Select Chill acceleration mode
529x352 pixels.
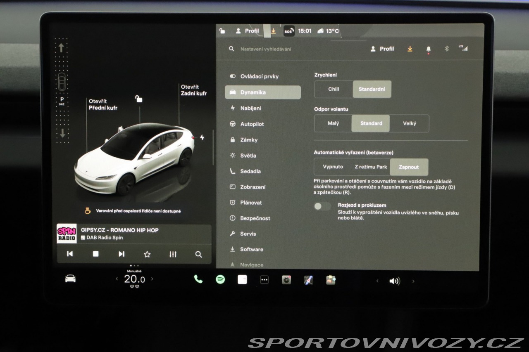click(334, 89)
